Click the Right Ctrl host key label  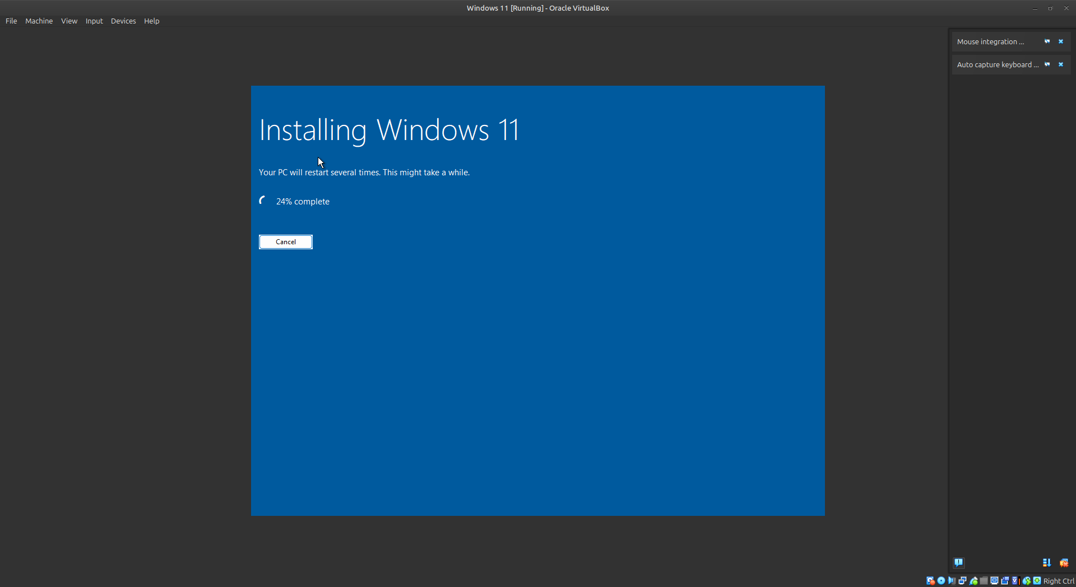point(1059,581)
